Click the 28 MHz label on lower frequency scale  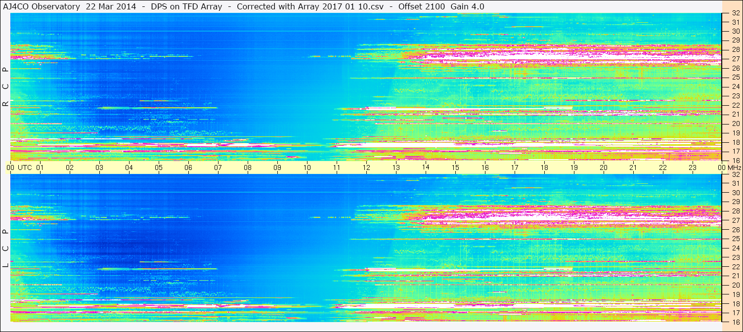click(735, 211)
